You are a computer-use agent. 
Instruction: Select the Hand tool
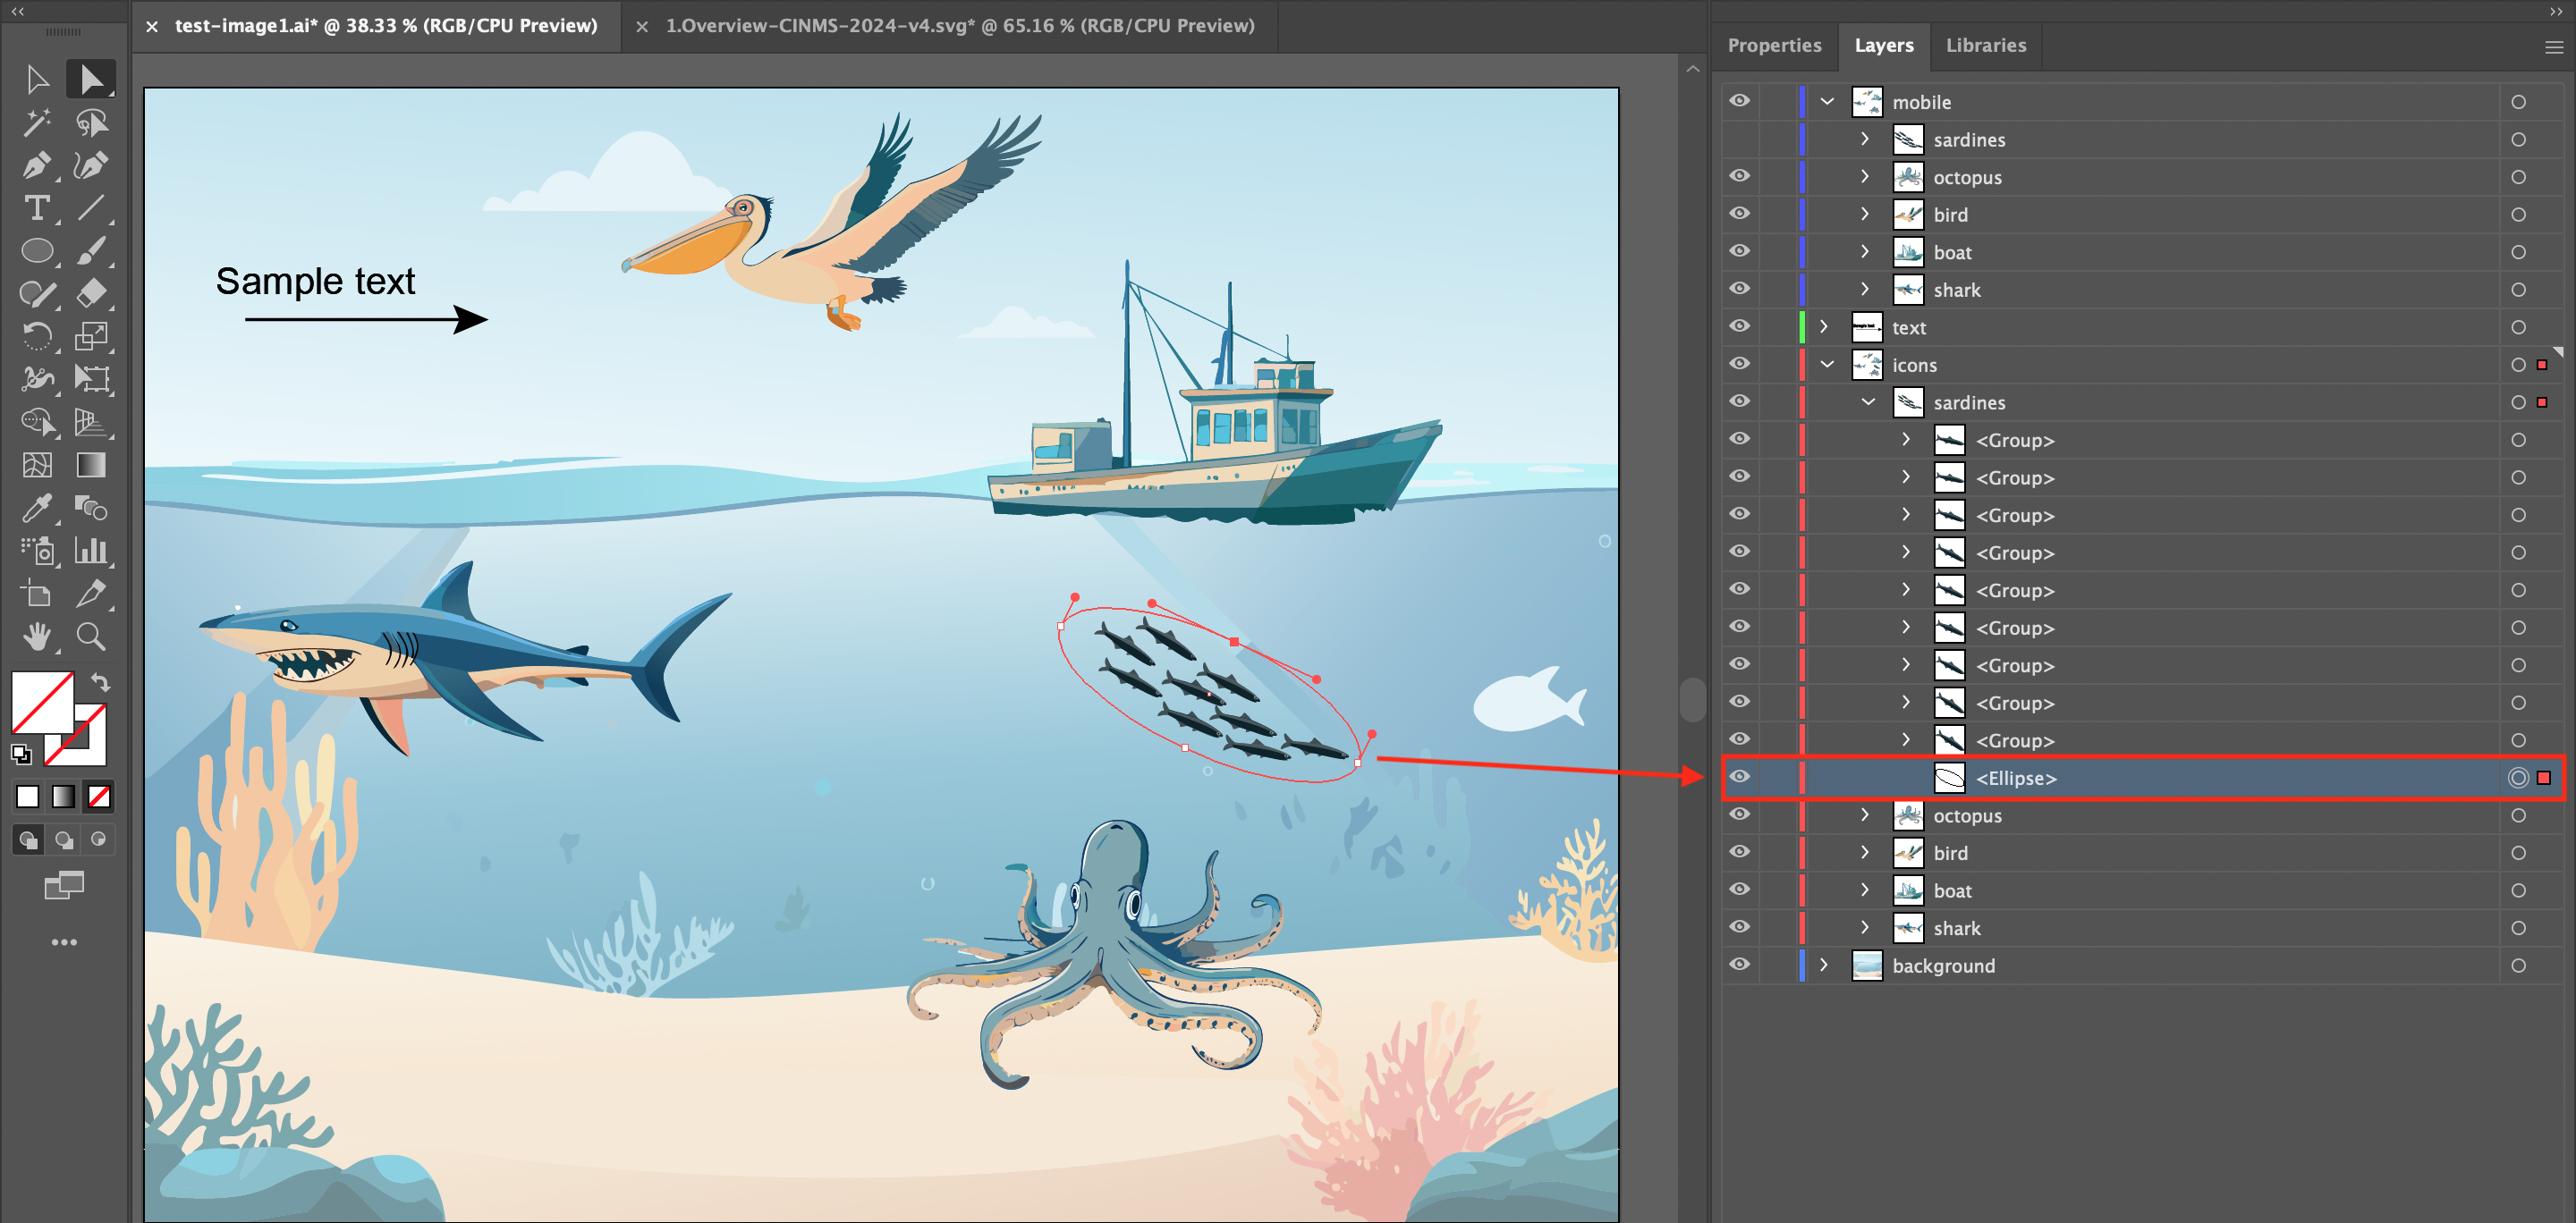38,637
